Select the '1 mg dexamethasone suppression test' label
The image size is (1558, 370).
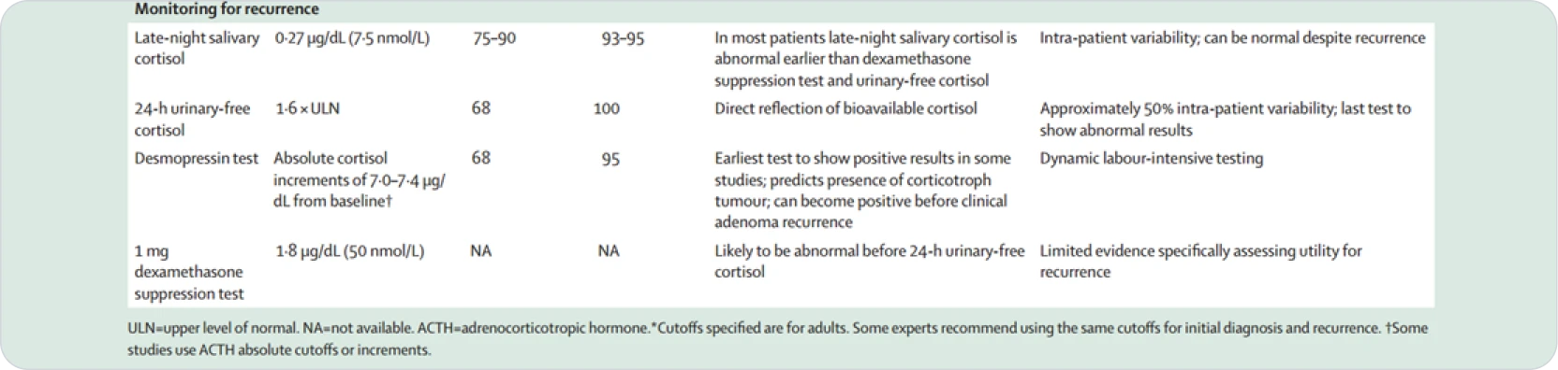[x=188, y=272]
